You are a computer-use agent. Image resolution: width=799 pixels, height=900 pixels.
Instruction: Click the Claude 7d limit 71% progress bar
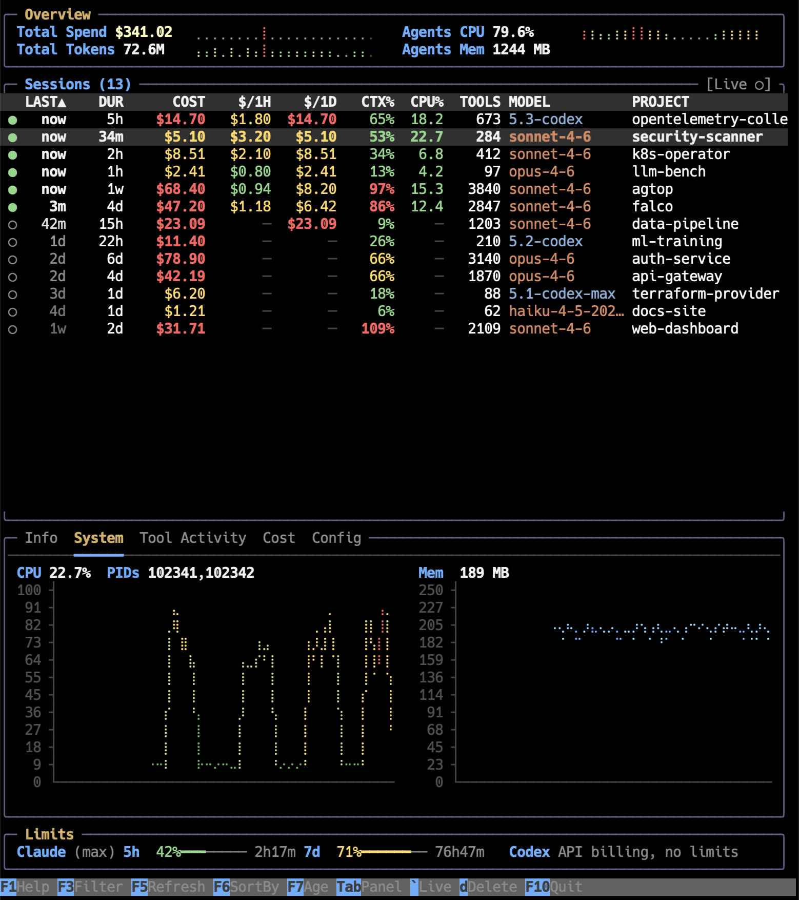point(394,852)
